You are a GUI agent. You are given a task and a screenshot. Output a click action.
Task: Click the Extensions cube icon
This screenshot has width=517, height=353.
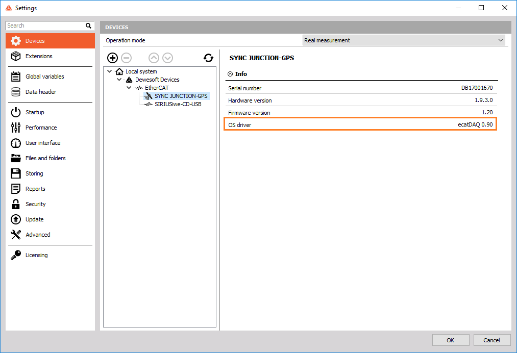15,56
